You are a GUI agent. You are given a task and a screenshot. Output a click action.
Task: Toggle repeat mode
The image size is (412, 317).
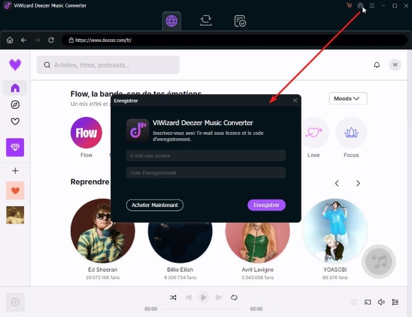pos(234,298)
